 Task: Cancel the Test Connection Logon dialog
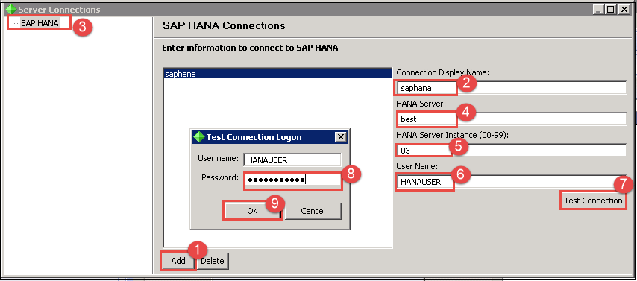coord(313,211)
